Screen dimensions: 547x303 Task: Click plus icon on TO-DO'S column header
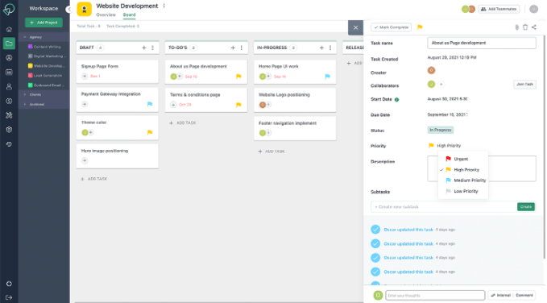(x=233, y=48)
